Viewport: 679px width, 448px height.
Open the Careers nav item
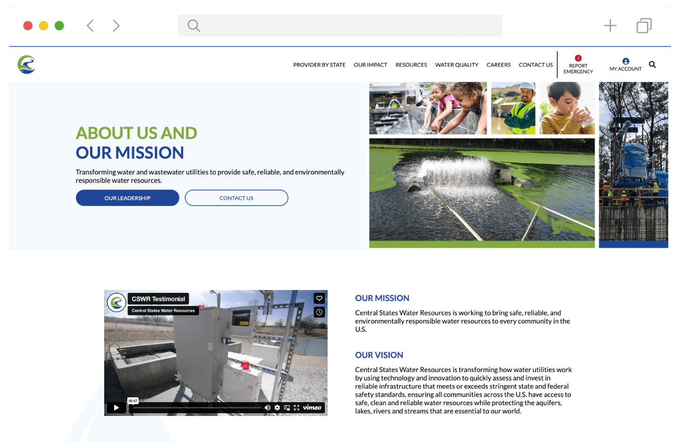[498, 65]
